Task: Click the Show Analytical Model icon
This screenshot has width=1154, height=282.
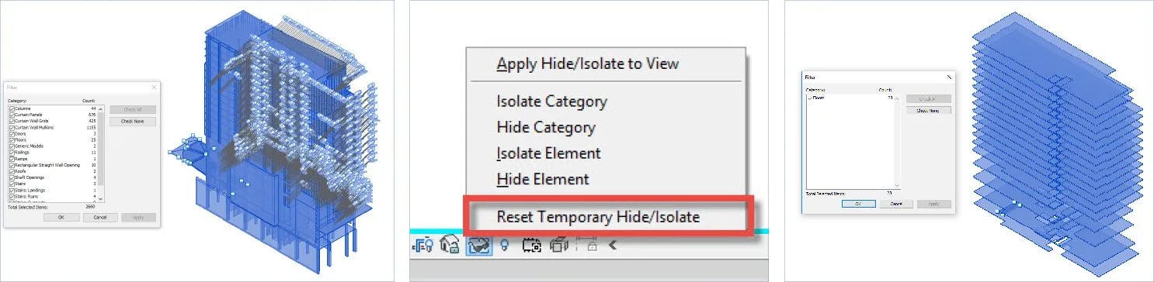Action: (x=559, y=246)
